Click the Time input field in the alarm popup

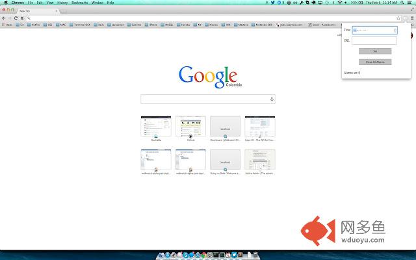(x=374, y=30)
